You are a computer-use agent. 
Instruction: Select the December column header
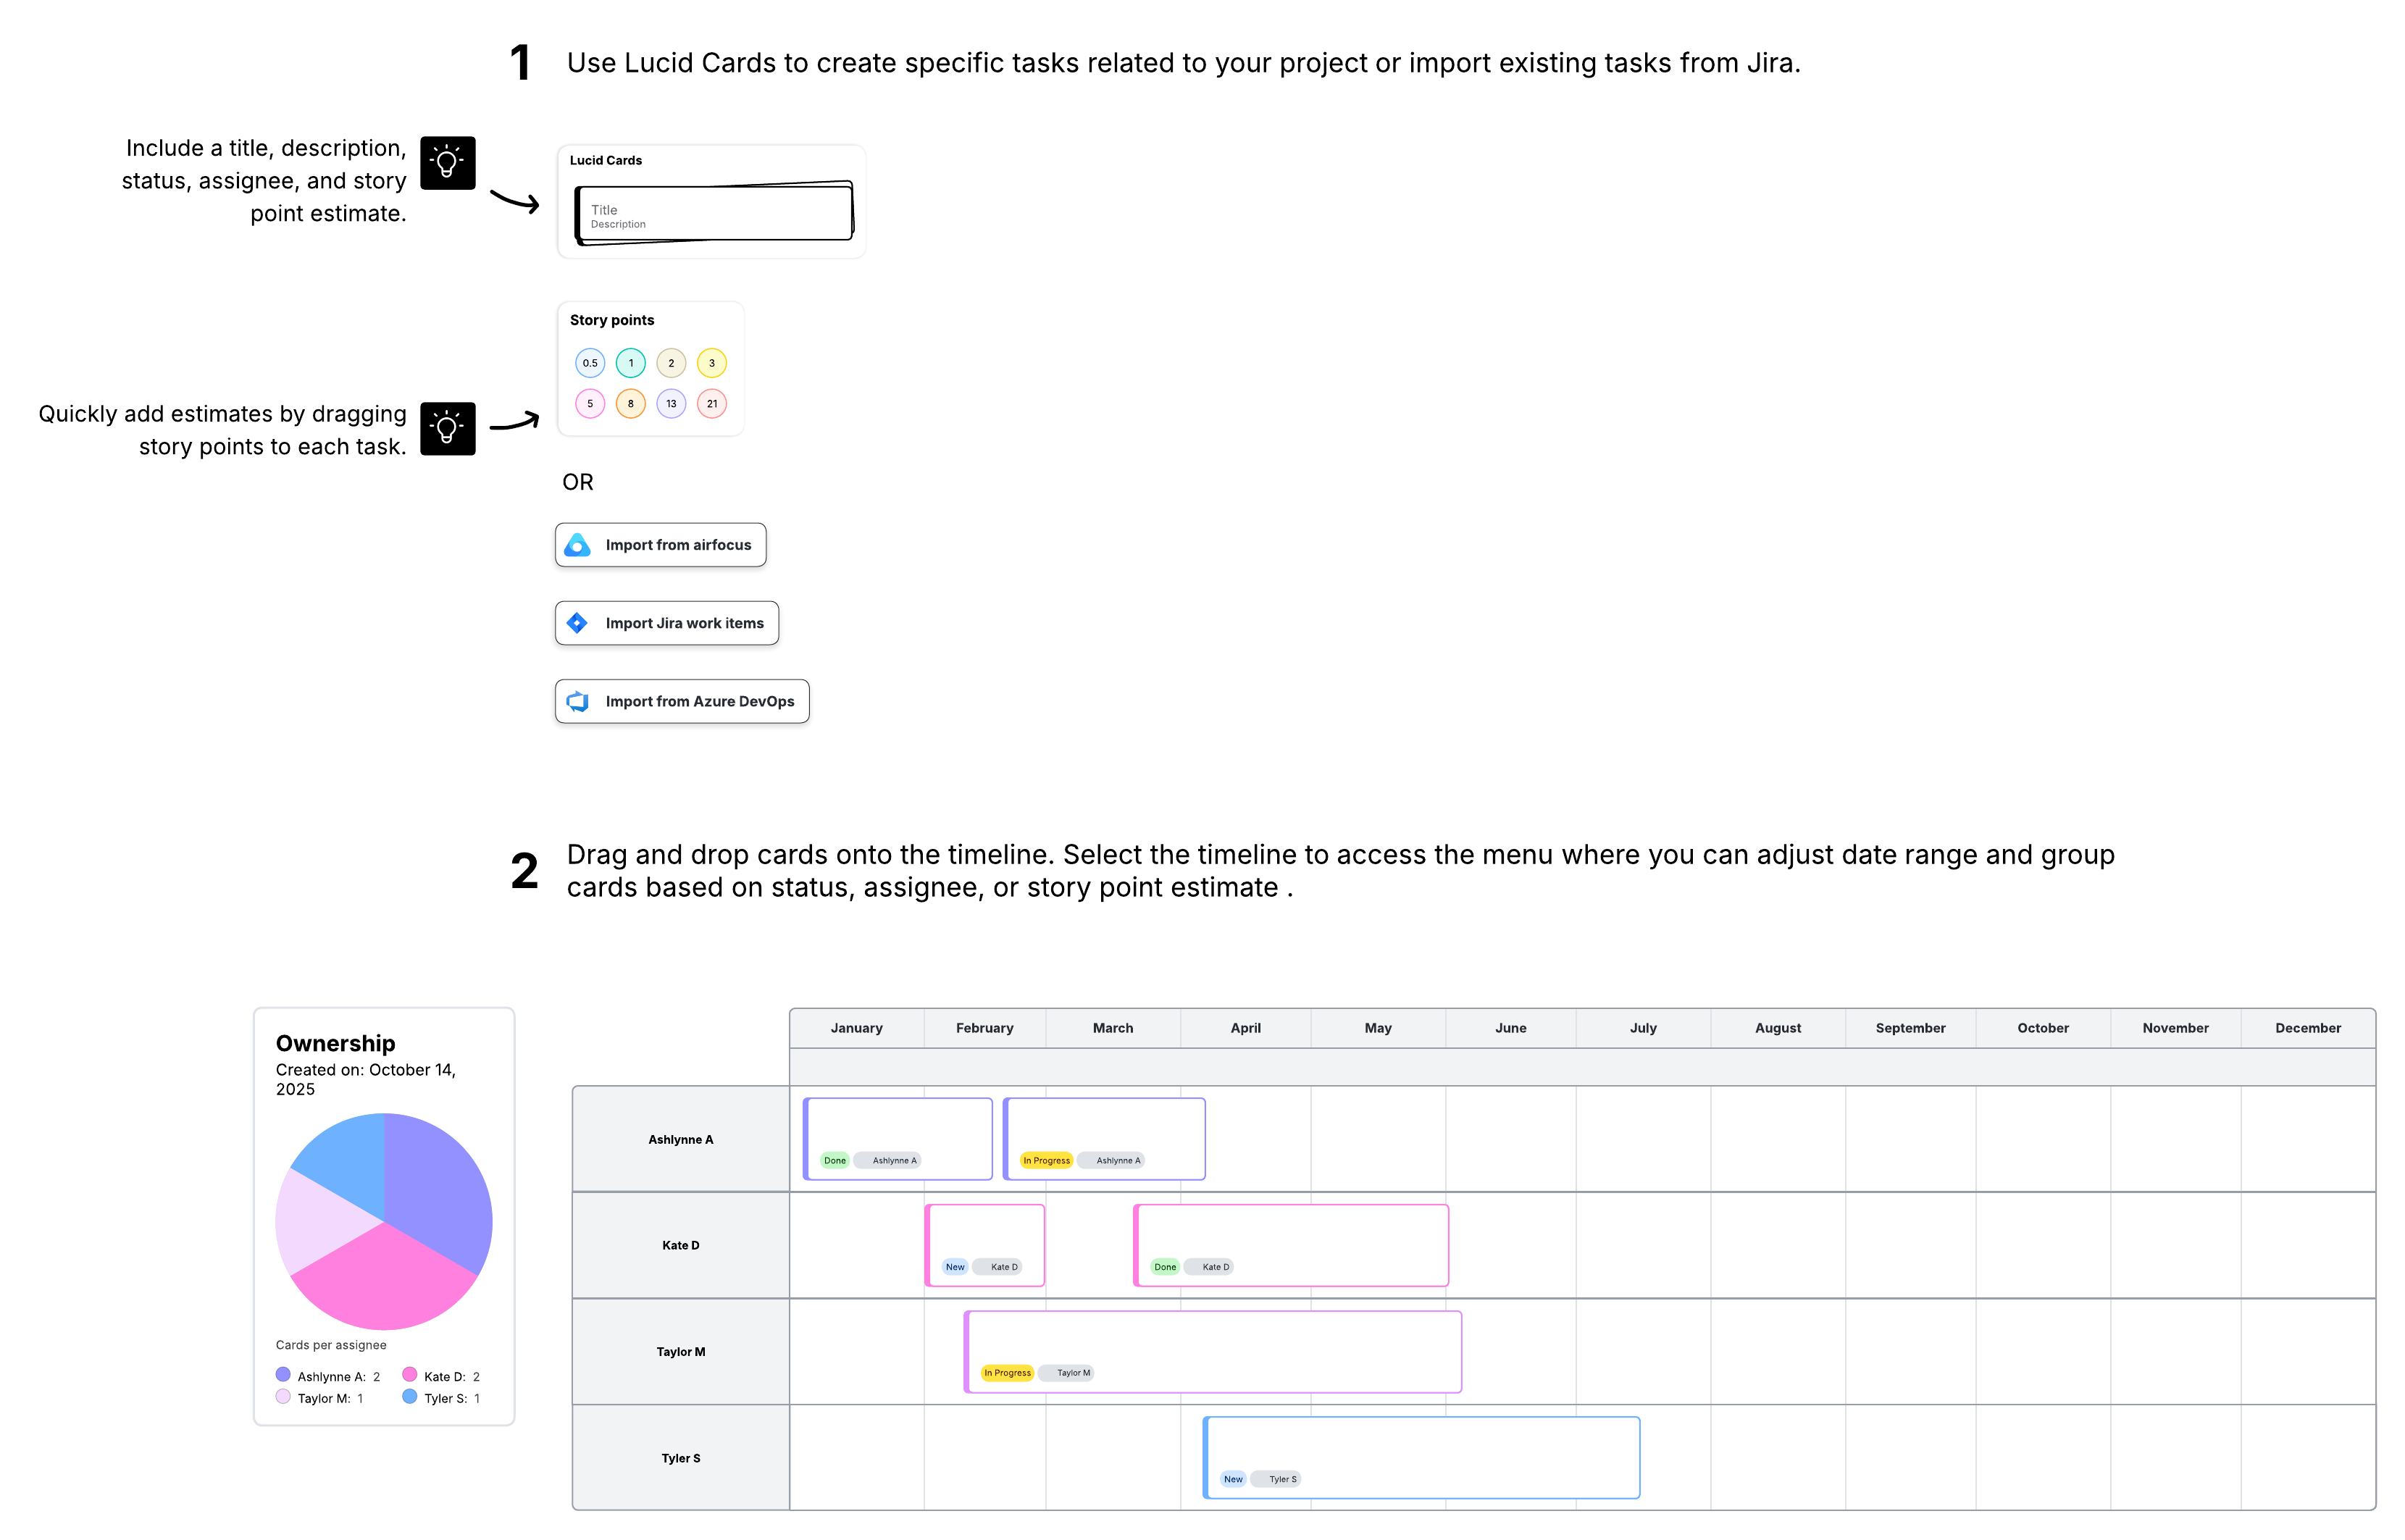[2307, 1027]
